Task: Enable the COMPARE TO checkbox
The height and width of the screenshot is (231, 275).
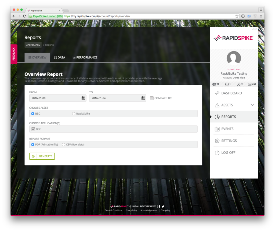Action: click(151, 98)
